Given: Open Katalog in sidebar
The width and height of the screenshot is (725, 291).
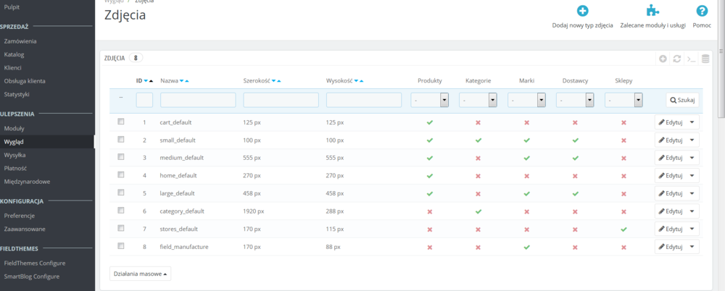Looking at the screenshot, I should (x=14, y=54).
